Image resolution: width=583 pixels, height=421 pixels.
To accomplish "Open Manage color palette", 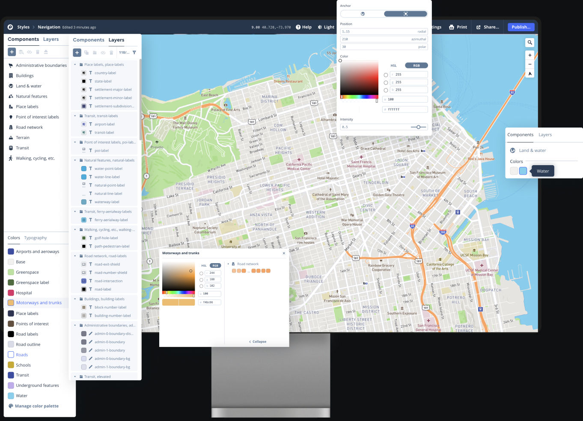I will (36, 406).
